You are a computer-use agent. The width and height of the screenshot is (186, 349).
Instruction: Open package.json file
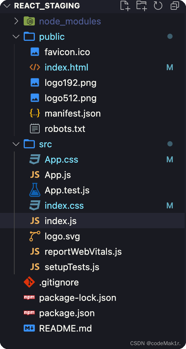67,313
